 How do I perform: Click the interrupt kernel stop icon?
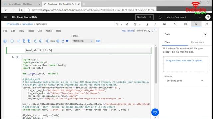(58, 41)
